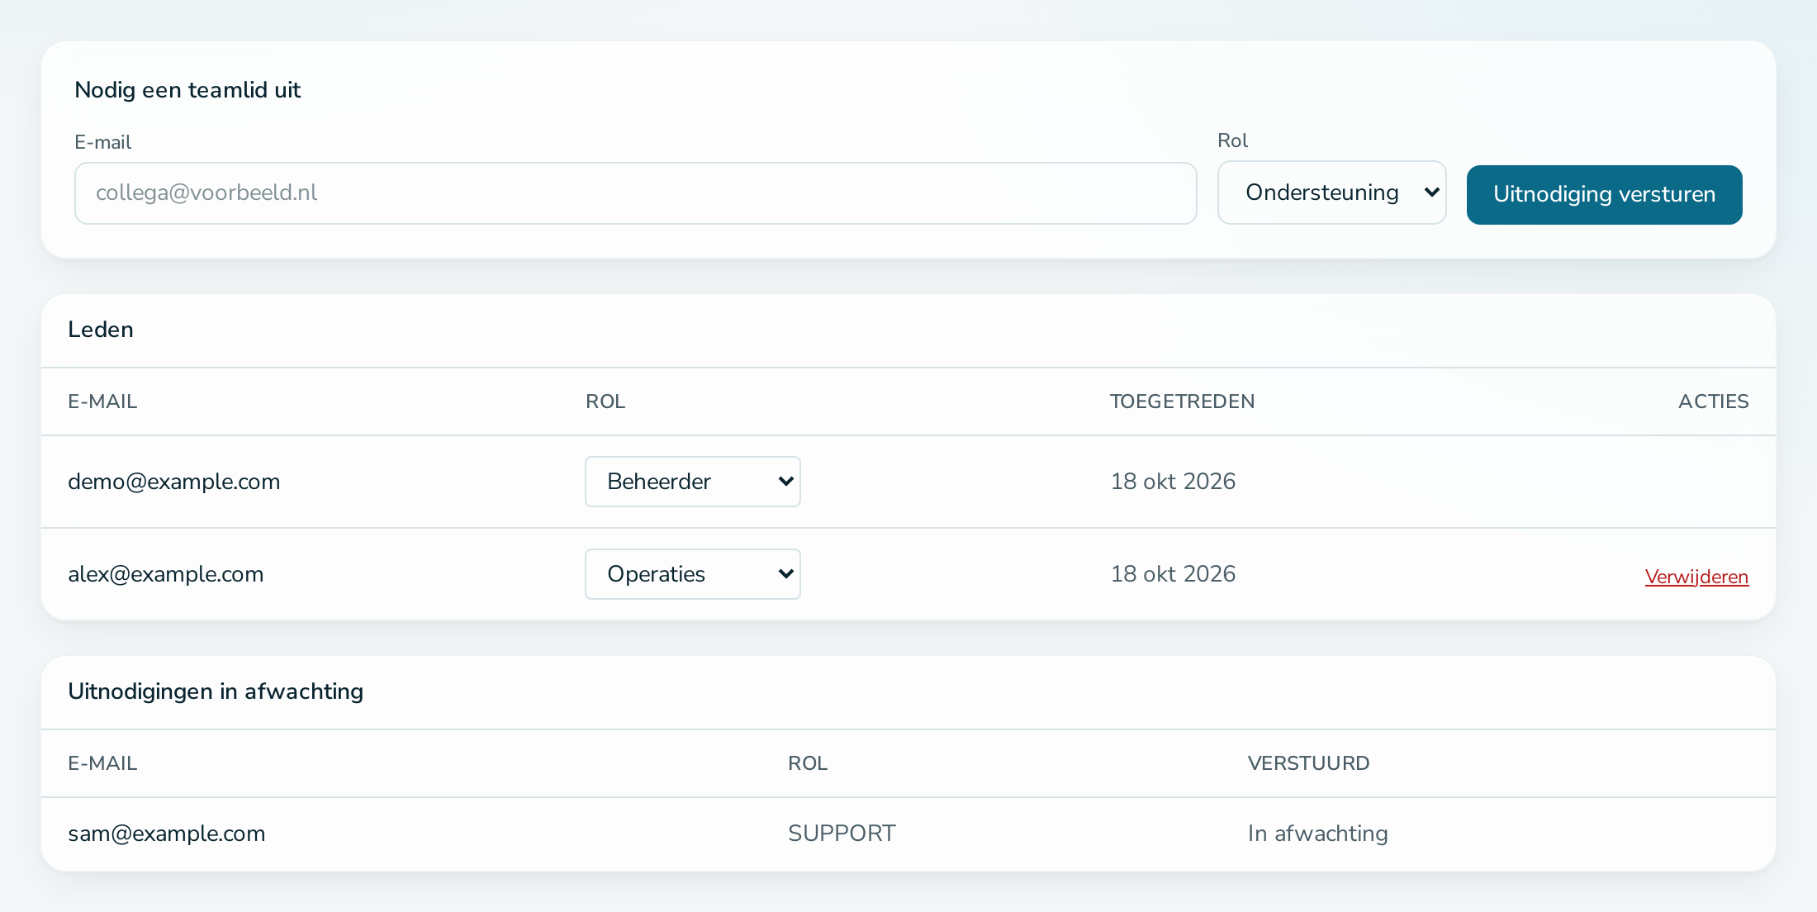Open the Beheerder role dropdown for demo@example.com

[693, 482]
